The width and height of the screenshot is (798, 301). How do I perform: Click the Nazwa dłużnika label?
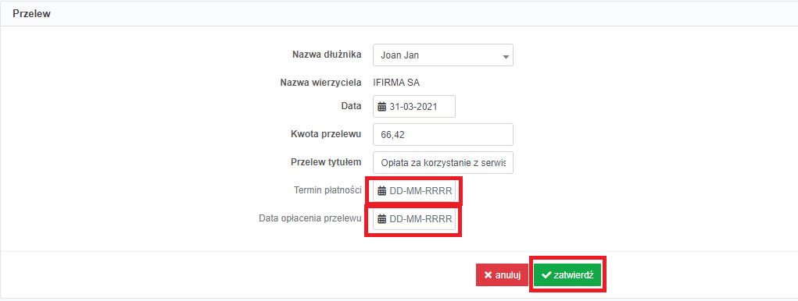(327, 55)
